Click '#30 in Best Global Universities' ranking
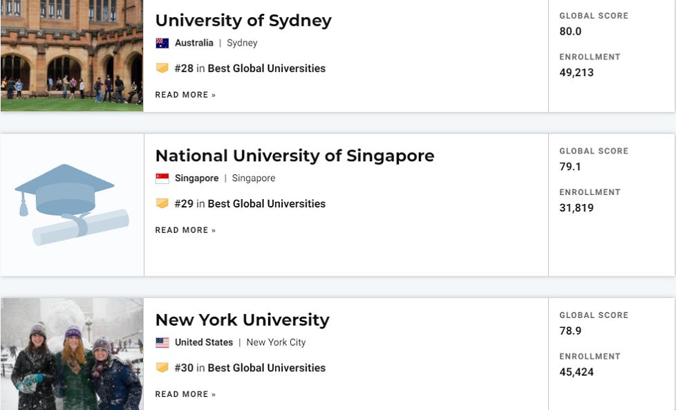The width and height of the screenshot is (676, 410). point(250,369)
